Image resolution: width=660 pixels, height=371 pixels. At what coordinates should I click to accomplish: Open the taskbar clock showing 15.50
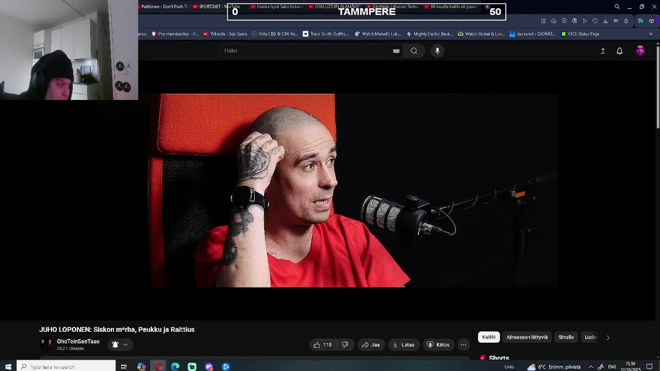click(630, 367)
